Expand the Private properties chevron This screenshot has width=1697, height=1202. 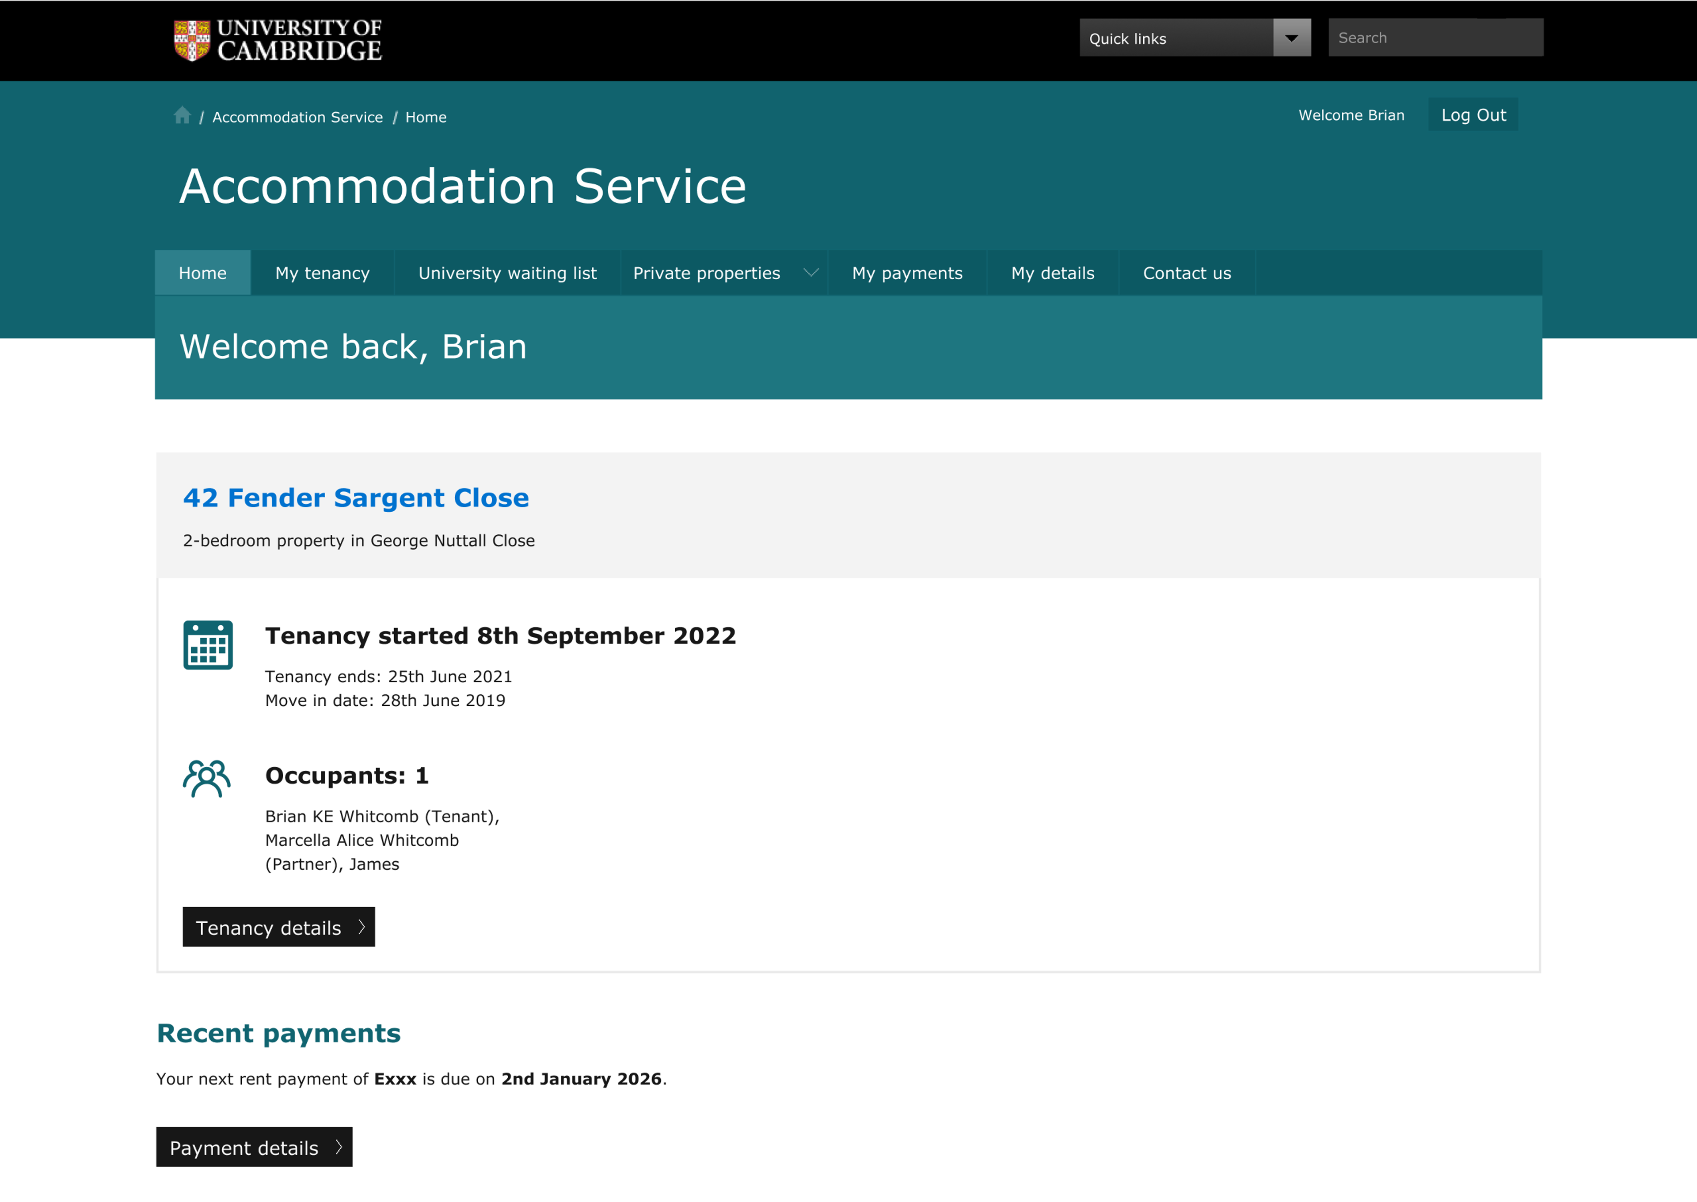tap(811, 272)
